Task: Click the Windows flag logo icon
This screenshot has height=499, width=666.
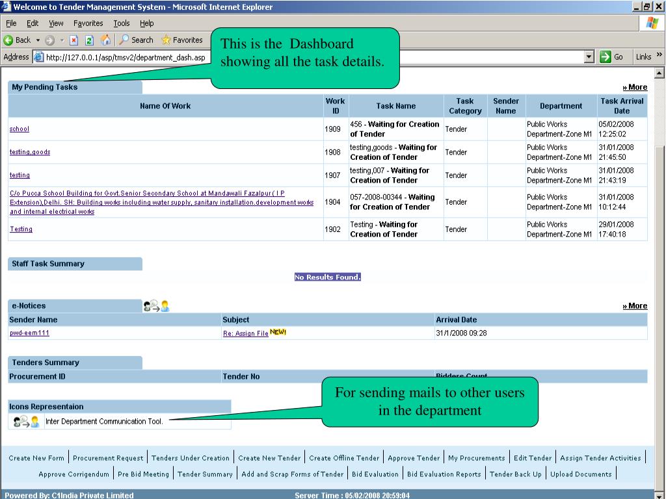Action: pyautogui.click(x=652, y=23)
